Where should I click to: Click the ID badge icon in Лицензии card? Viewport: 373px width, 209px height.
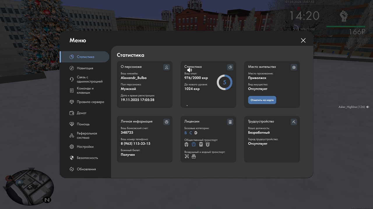coord(230,122)
